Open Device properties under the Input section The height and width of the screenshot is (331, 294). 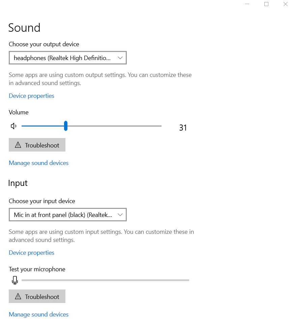[x=31, y=253]
